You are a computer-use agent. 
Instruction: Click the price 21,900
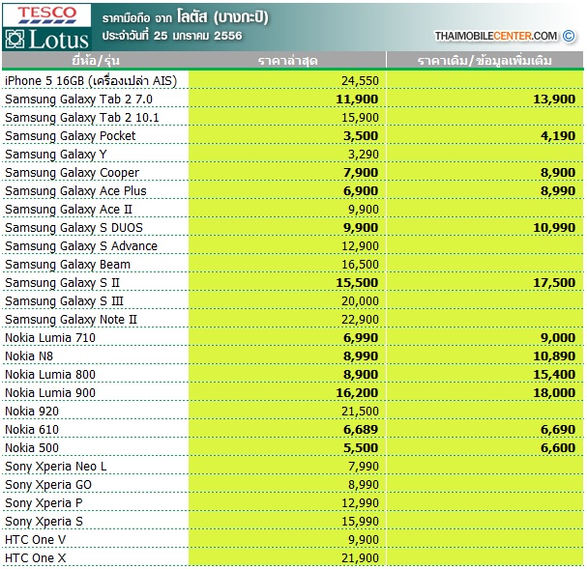360,557
